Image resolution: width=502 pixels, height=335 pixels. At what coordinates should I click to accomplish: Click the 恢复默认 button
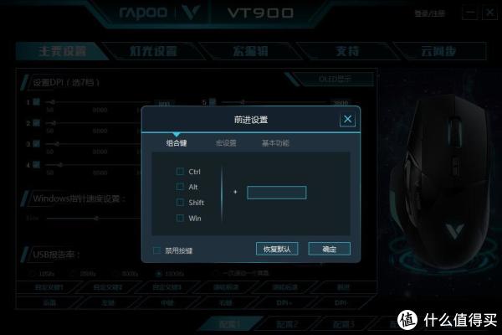pos(277,249)
